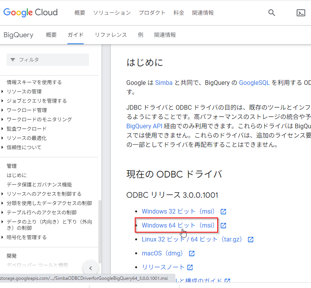Click the ODBC リリース 3.0.0.1001 heading
The width and height of the screenshot is (311, 288).
click(172, 195)
